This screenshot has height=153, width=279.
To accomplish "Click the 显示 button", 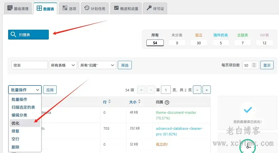I will [x=267, y=65].
